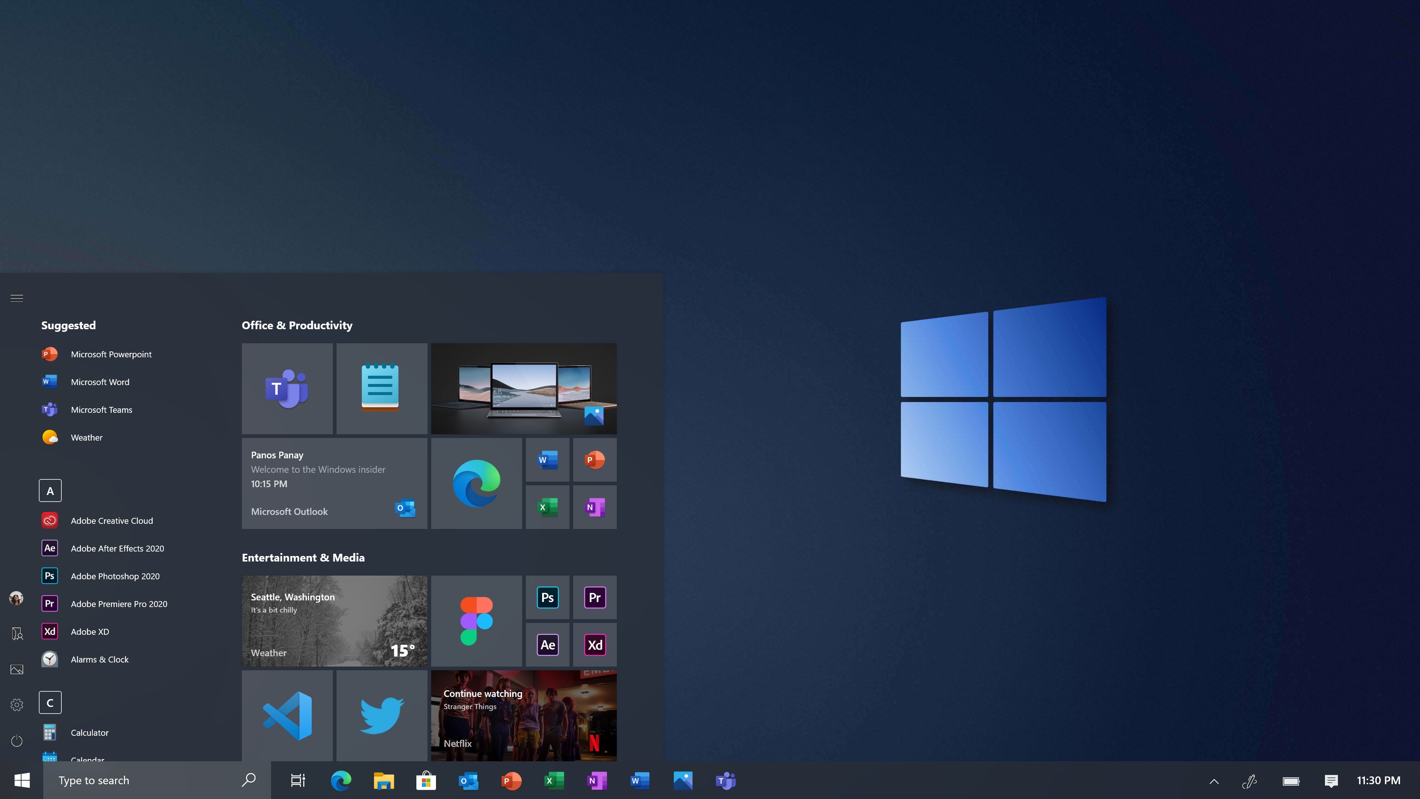The image size is (1420, 799).
Task: Click the letter C section header
Action: [x=50, y=702]
